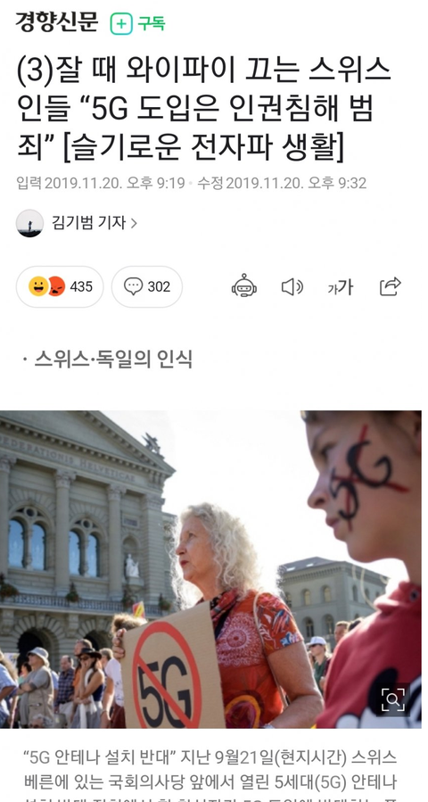Subscribe to 경향신문 via 구독 button

click(138, 23)
